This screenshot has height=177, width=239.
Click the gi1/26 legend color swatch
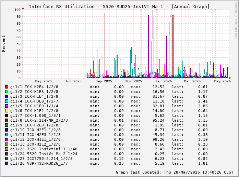coord(7,163)
